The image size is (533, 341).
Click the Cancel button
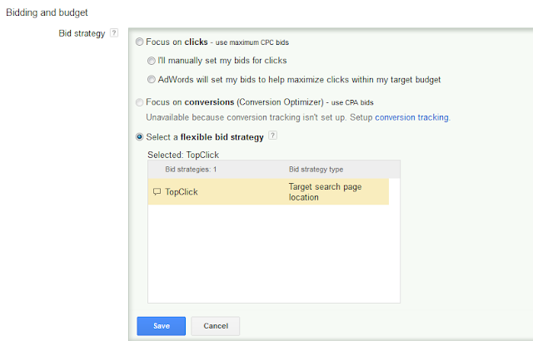click(215, 326)
